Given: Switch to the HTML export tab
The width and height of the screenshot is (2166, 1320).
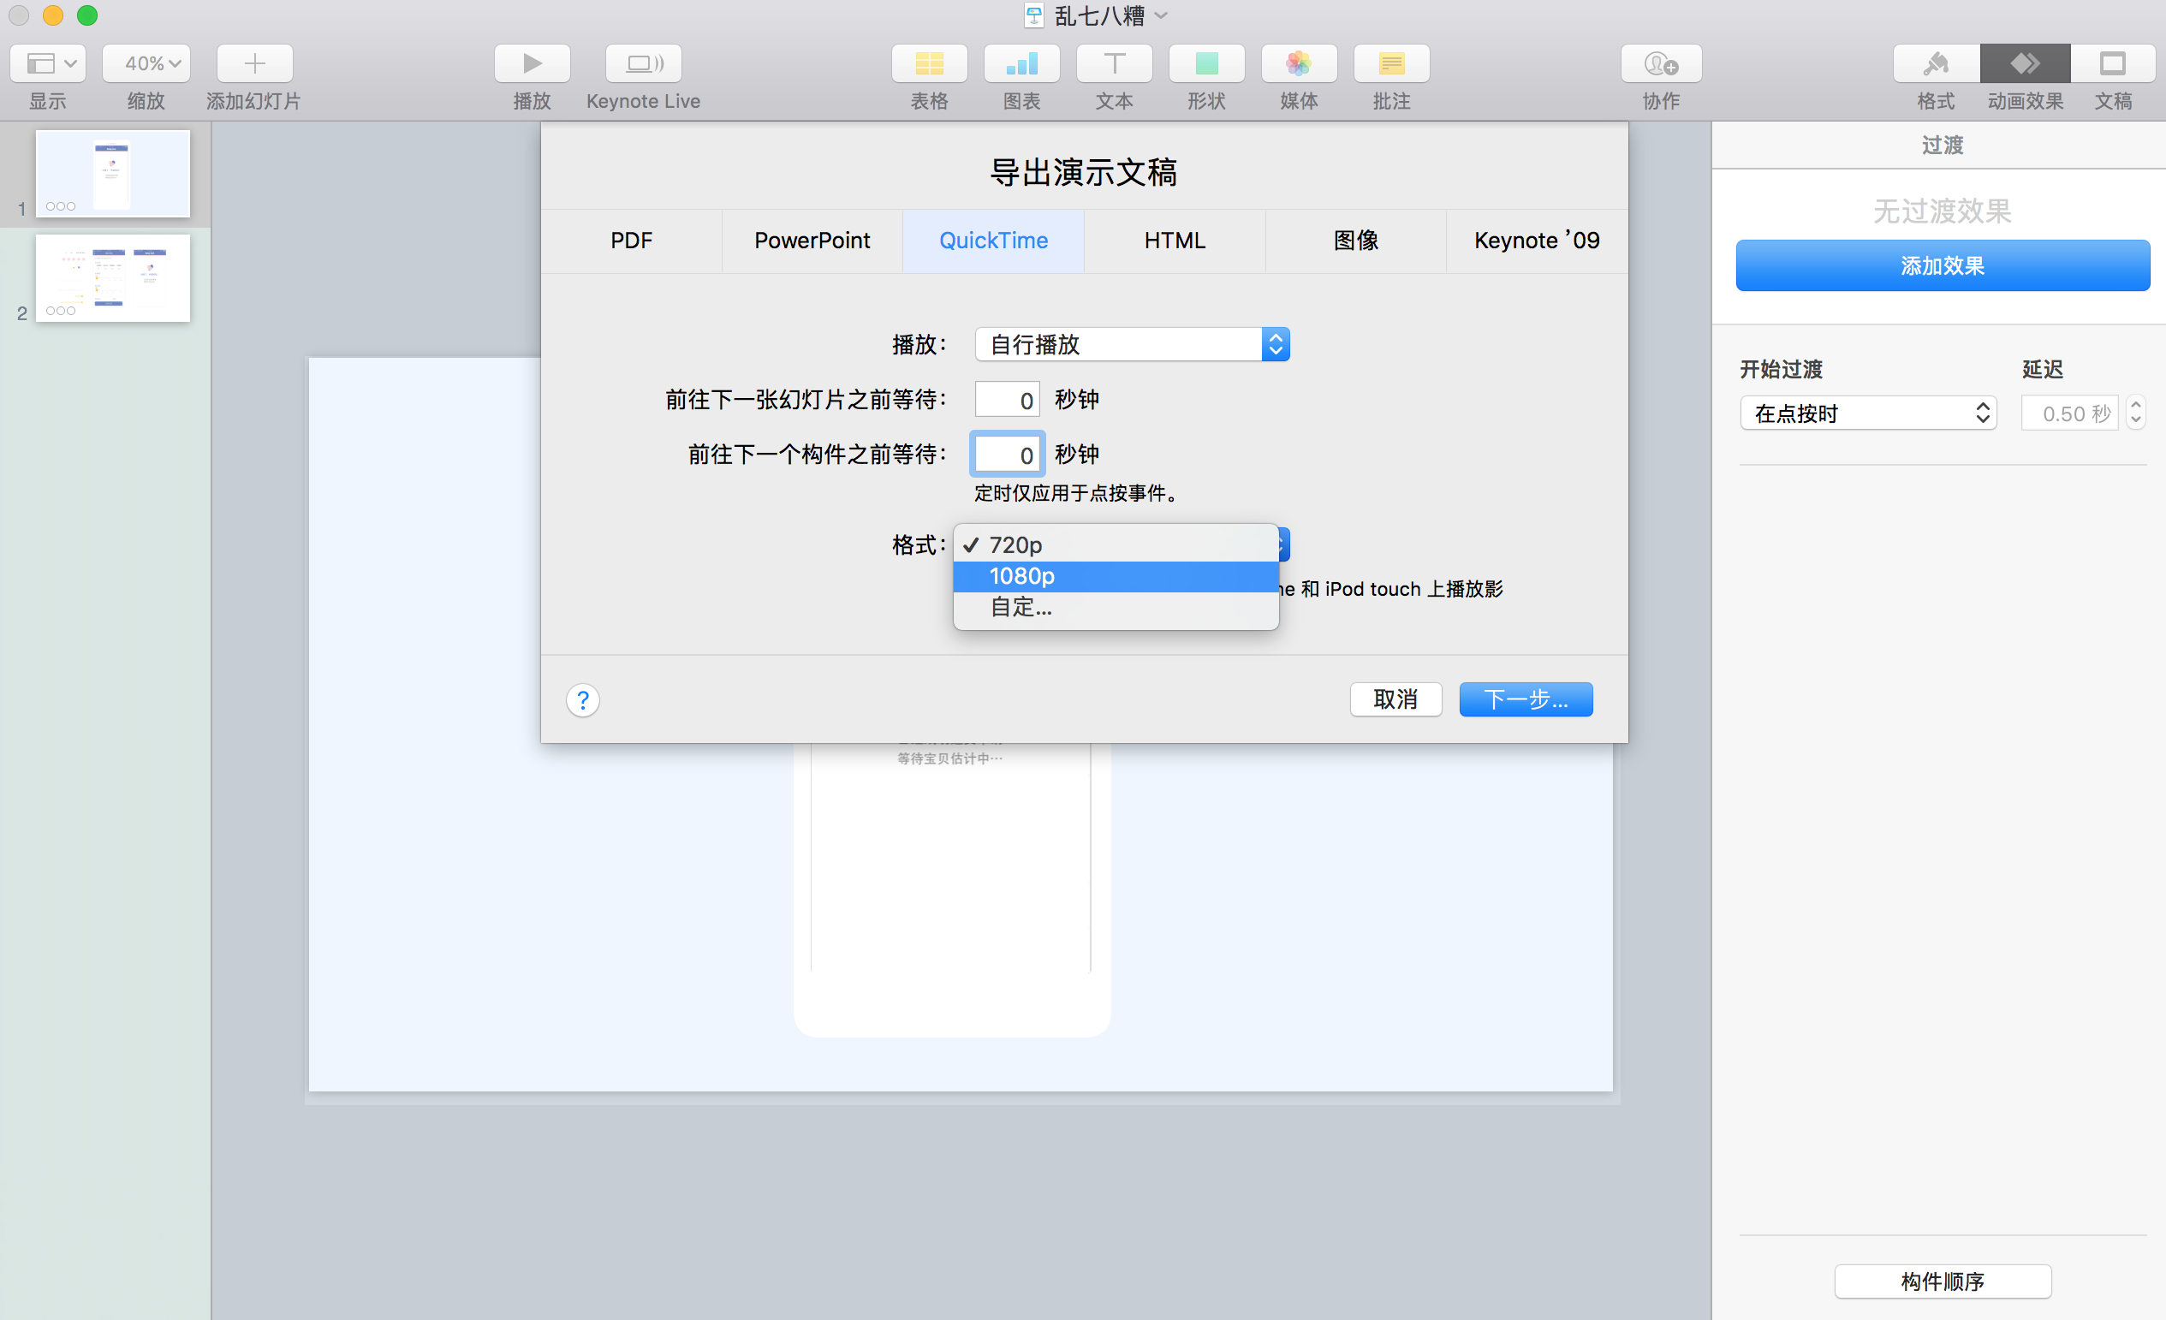Looking at the screenshot, I should tap(1175, 241).
